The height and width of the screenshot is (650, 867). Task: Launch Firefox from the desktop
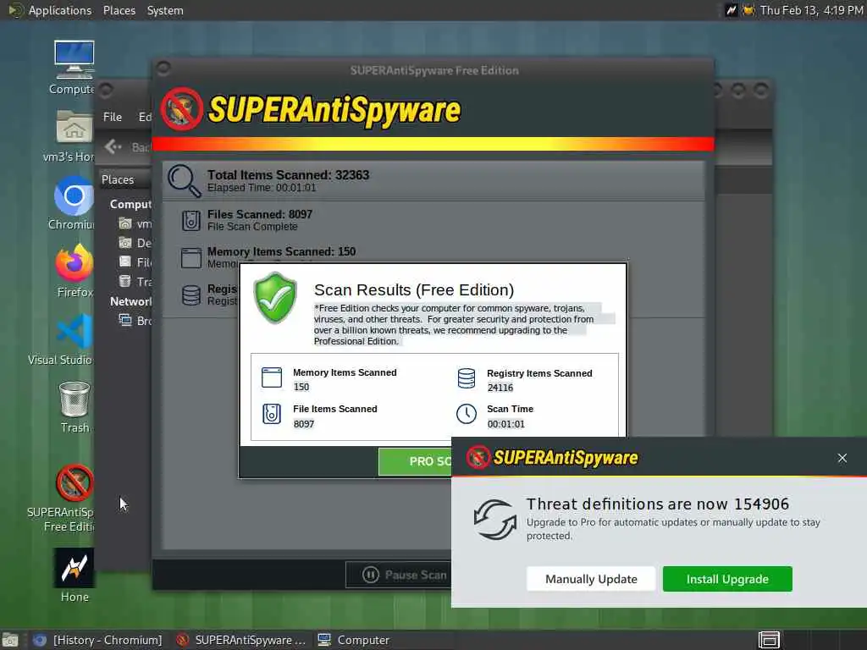pyautogui.click(x=75, y=271)
